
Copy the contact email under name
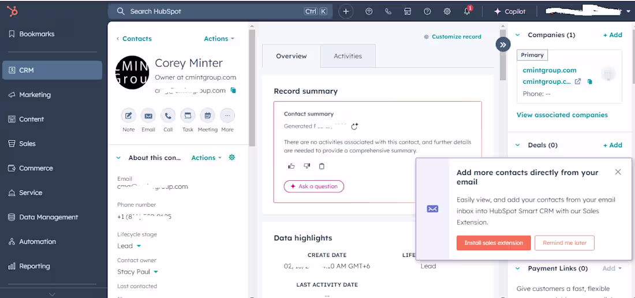coord(233,90)
